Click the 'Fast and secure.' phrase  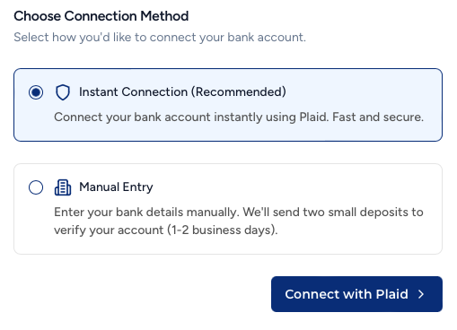point(378,117)
